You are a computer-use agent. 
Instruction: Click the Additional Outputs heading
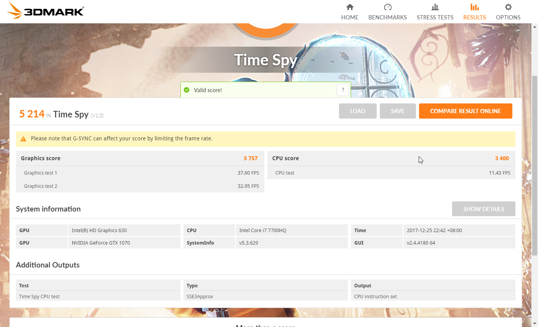pyautogui.click(x=48, y=265)
